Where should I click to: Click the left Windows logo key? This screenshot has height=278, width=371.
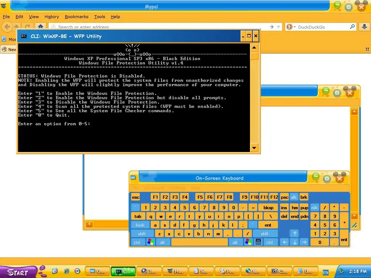150,242
